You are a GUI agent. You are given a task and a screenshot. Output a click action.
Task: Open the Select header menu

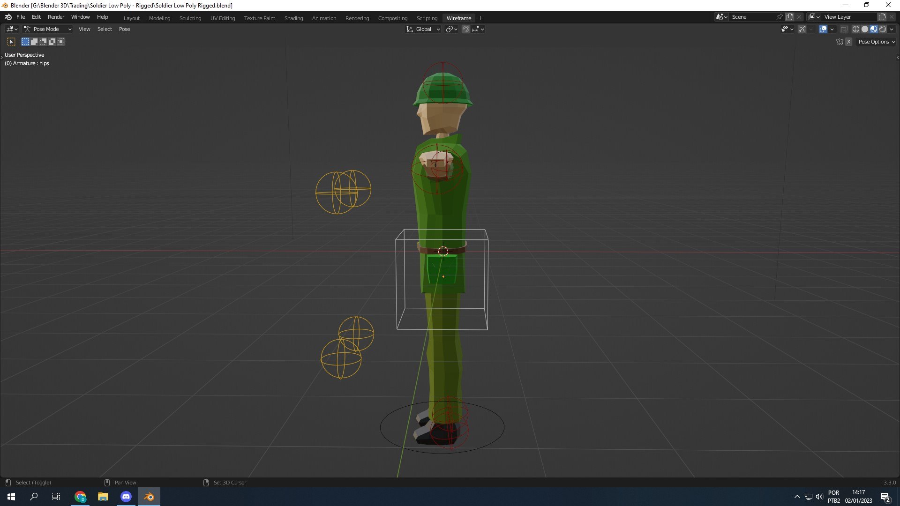pyautogui.click(x=105, y=29)
